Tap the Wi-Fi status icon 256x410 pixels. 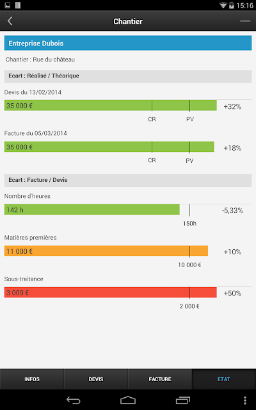223,5
